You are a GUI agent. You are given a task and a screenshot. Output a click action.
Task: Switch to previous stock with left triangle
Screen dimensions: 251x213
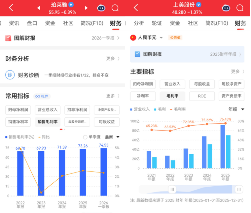click(x=38, y=8)
